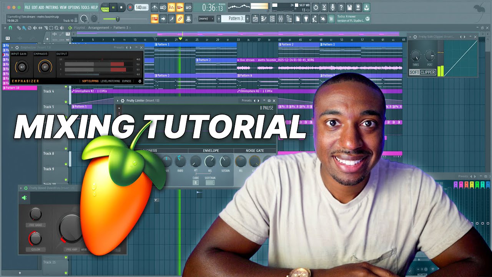Screen dimensions: 492x277
Task: Toggle blend recording overdub icon
Action: [x=180, y=7]
